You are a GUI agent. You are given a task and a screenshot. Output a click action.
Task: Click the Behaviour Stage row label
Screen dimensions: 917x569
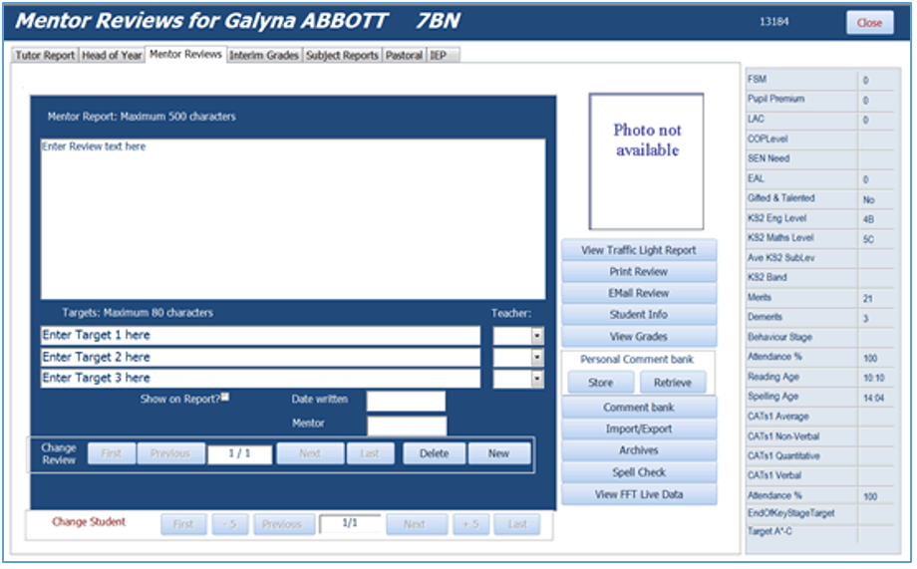779,337
